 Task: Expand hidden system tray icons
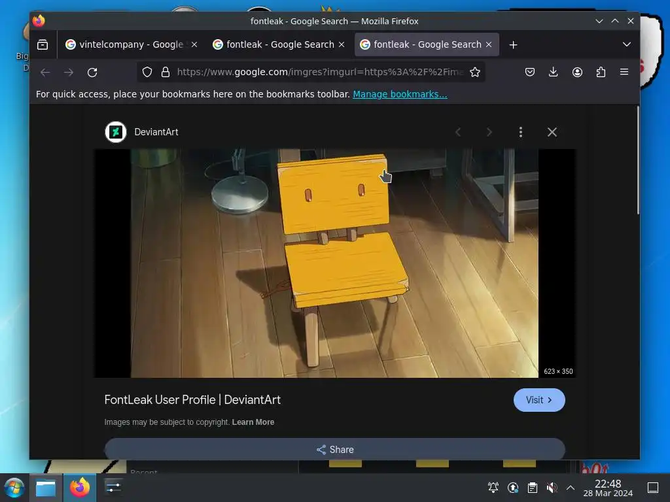571,488
